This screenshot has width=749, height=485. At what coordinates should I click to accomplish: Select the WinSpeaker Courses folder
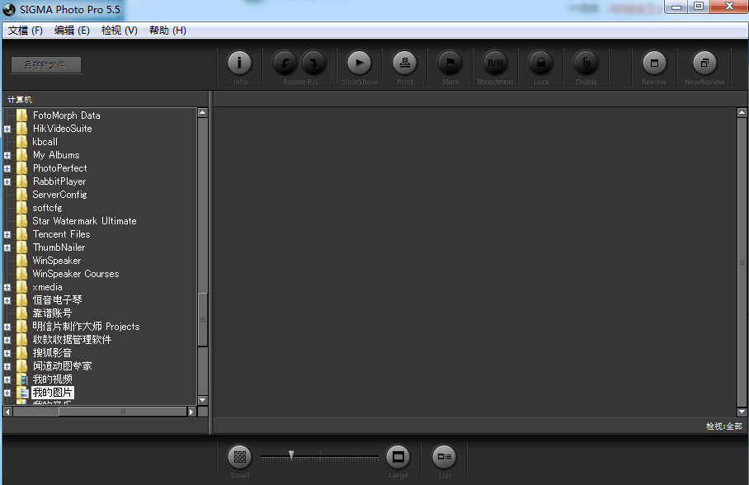click(75, 274)
